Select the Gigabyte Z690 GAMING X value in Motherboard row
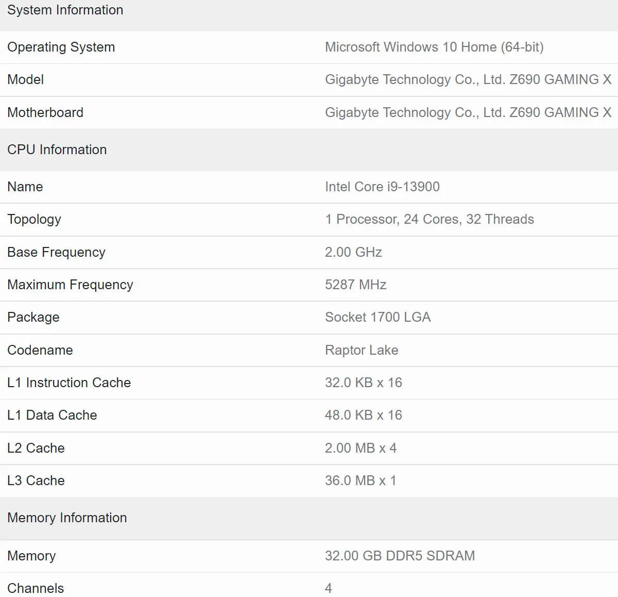 pyautogui.click(x=468, y=112)
